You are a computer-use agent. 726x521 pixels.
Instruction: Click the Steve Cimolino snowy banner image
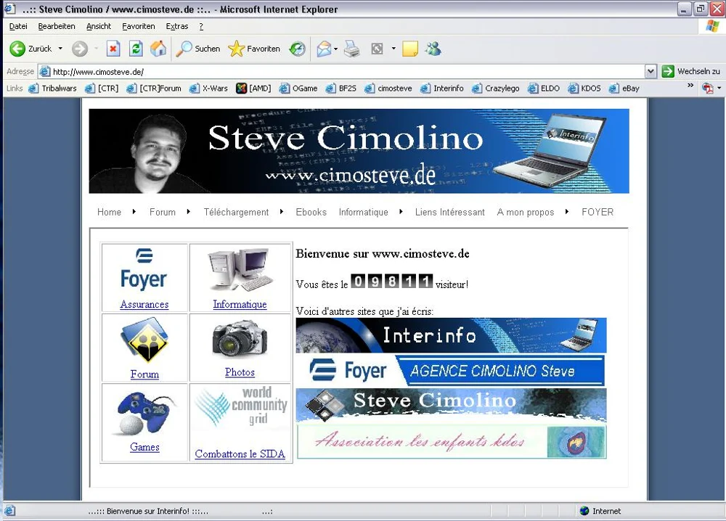coord(451,406)
